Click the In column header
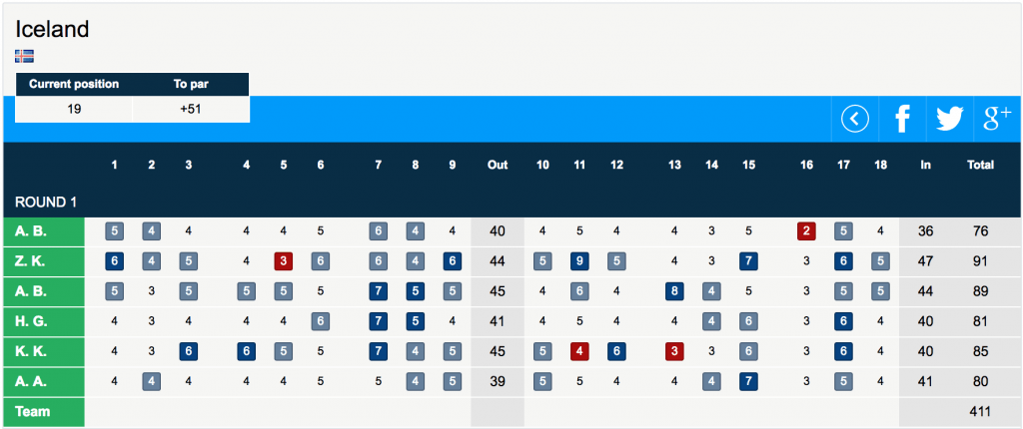The image size is (1023, 429). (x=925, y=165)
